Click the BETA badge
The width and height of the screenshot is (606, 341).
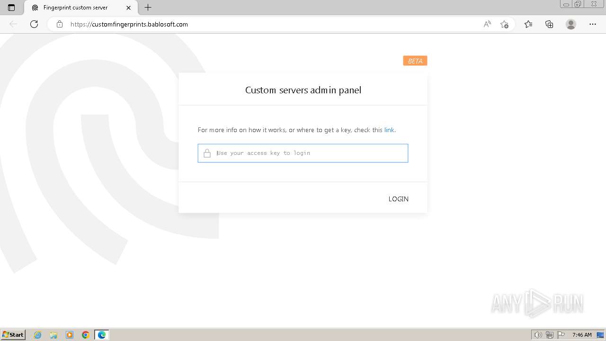pyautogui.click(x=415, y=61)
